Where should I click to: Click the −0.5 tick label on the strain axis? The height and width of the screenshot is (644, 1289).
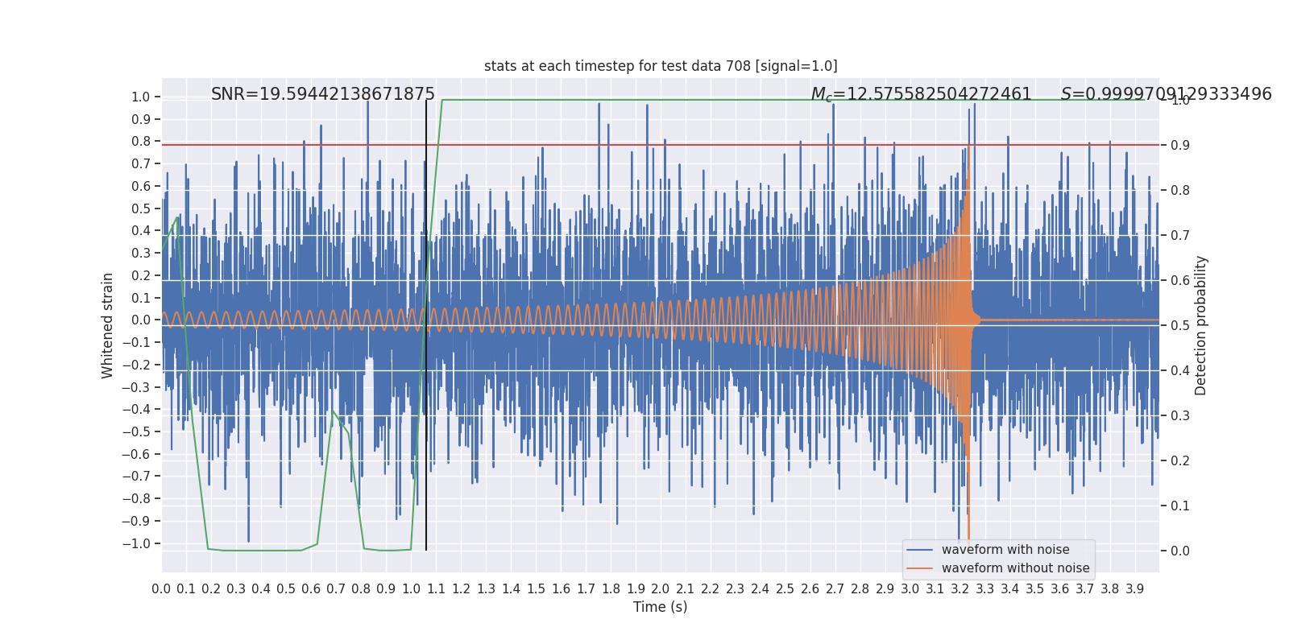coord(136,431)
